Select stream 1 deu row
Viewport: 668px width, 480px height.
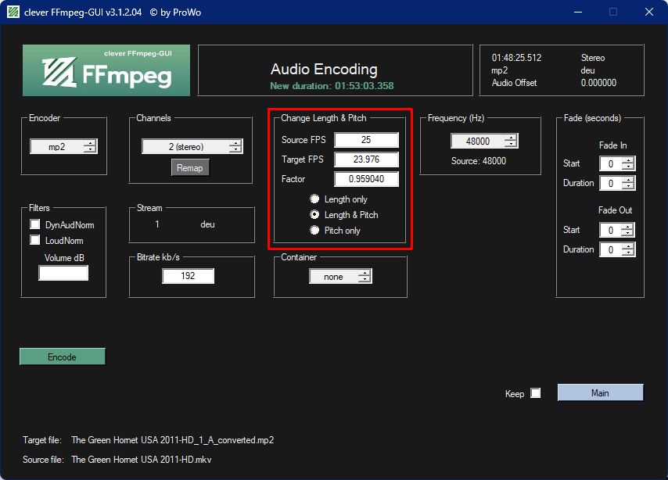(x=185, y=224)
